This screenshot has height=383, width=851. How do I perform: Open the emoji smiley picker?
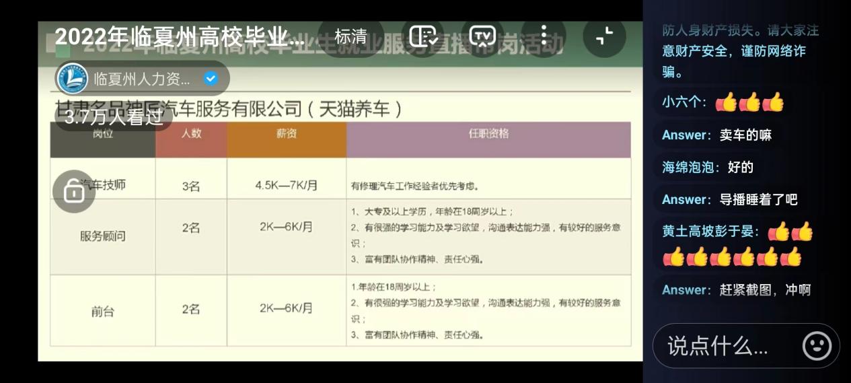pyautogui.click(x=817, y=346)
